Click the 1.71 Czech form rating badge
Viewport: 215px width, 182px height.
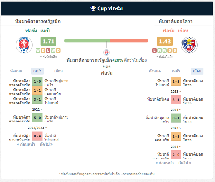coord(48,41)
